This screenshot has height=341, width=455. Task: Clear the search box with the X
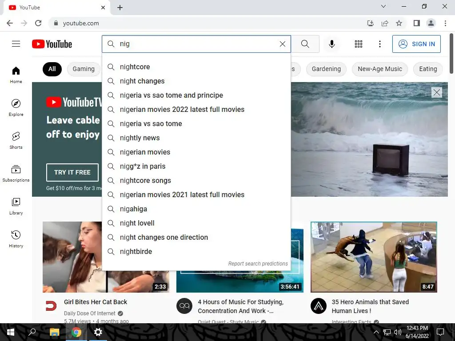(x=282, y=44)
